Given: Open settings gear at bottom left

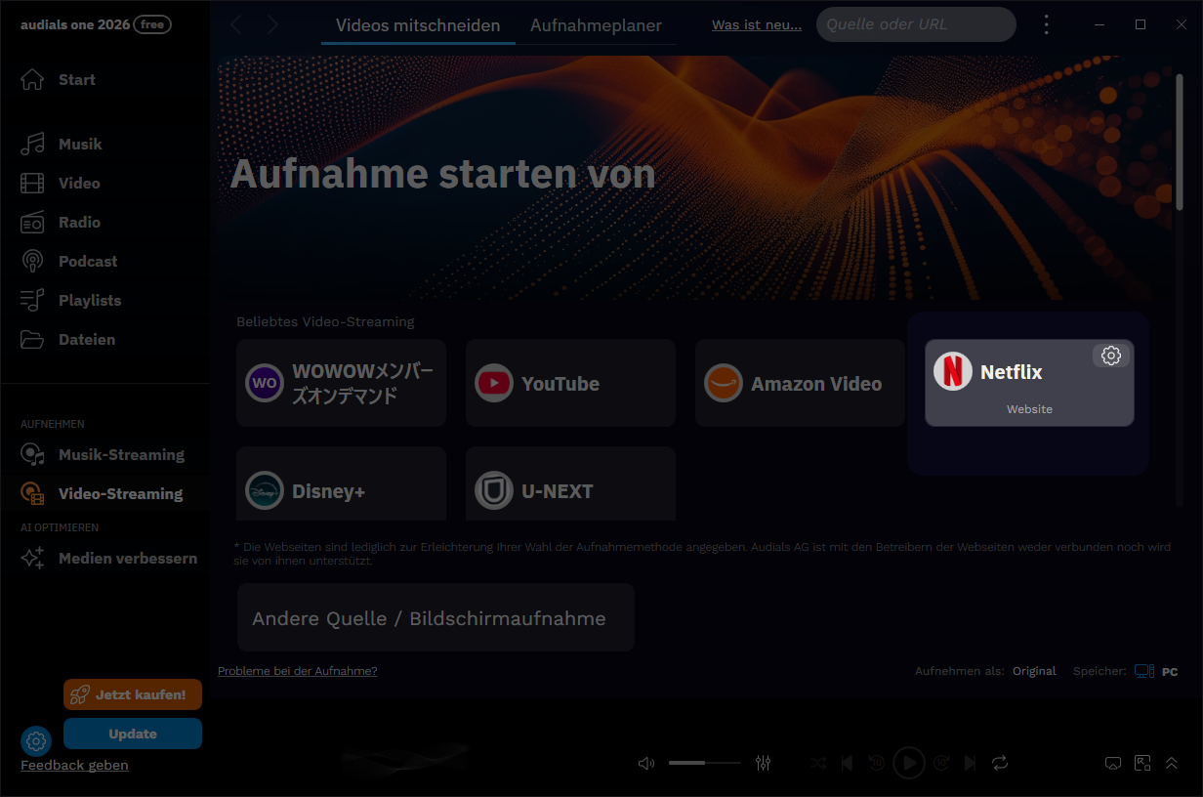Looking at the screenshot, I should (x=36, y=741).
